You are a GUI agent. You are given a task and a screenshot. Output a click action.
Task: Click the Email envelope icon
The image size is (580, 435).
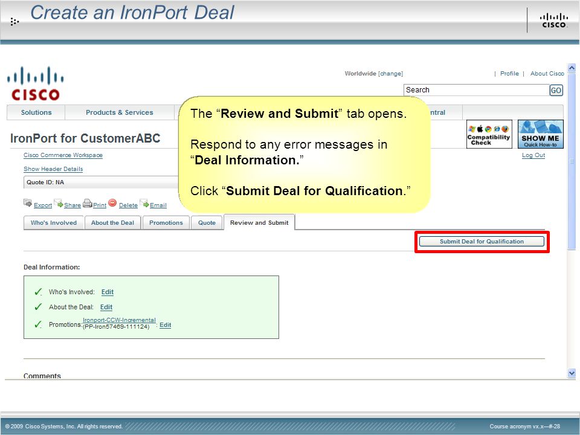144,203
